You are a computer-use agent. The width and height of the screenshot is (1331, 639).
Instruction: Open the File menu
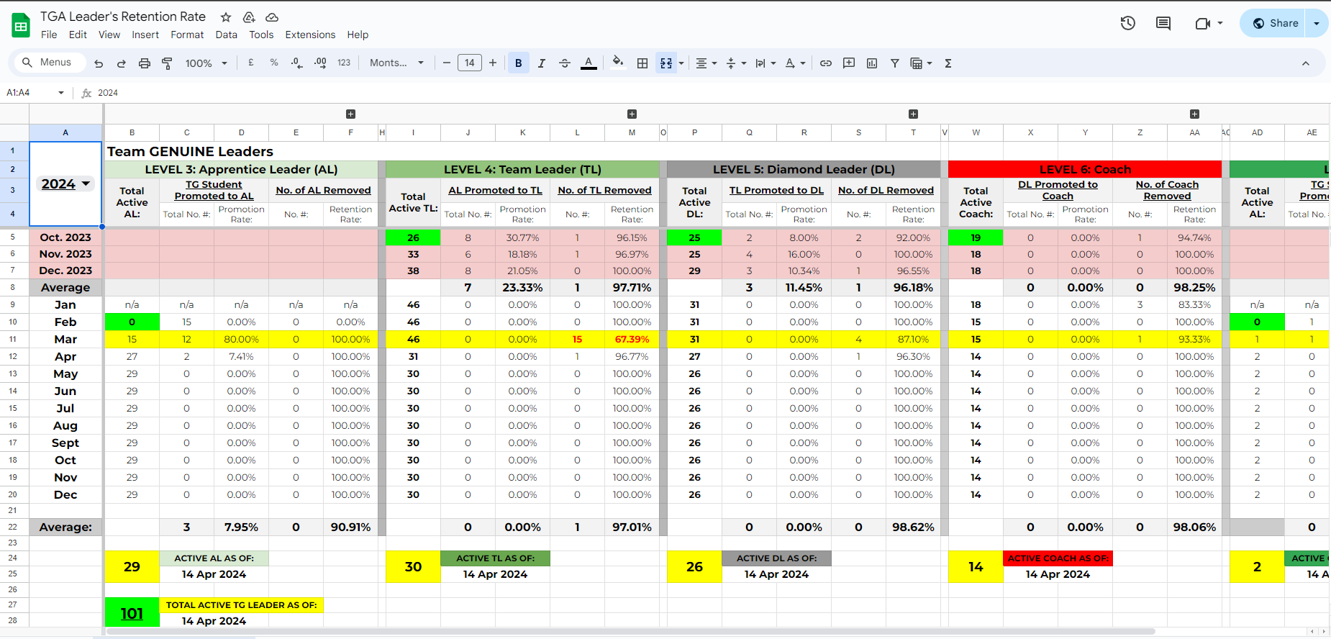click(x=49, y=35)
